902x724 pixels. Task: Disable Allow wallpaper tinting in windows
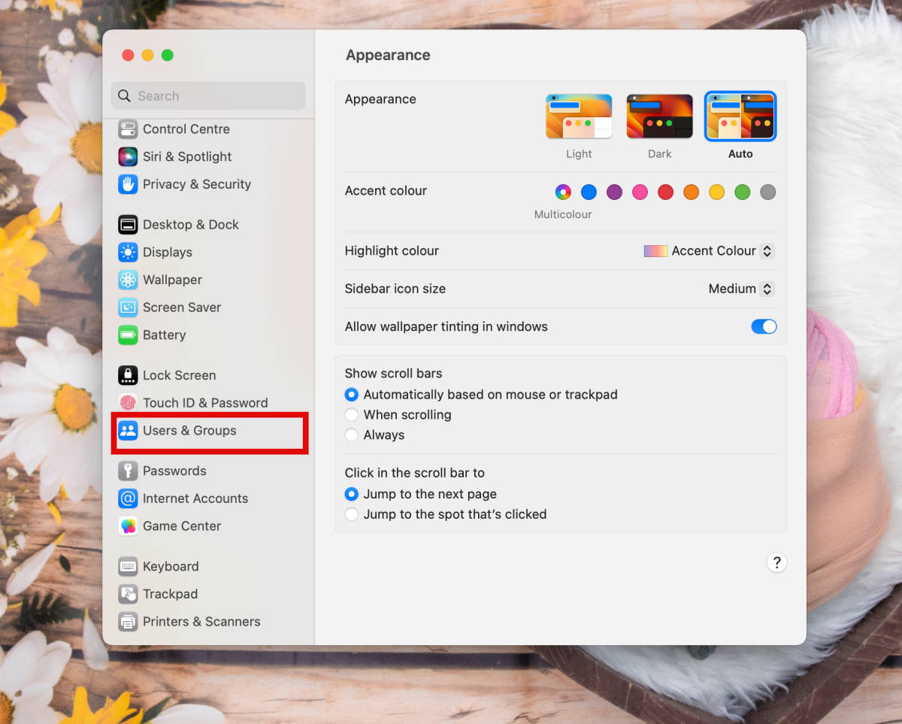coord(763,326)
